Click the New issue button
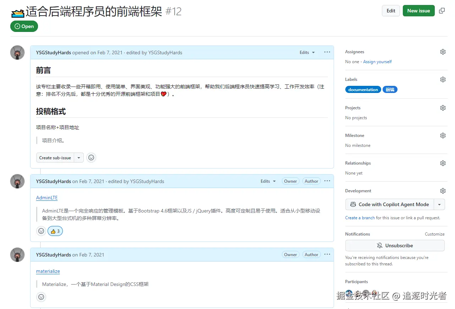 (x=418, y=11)
